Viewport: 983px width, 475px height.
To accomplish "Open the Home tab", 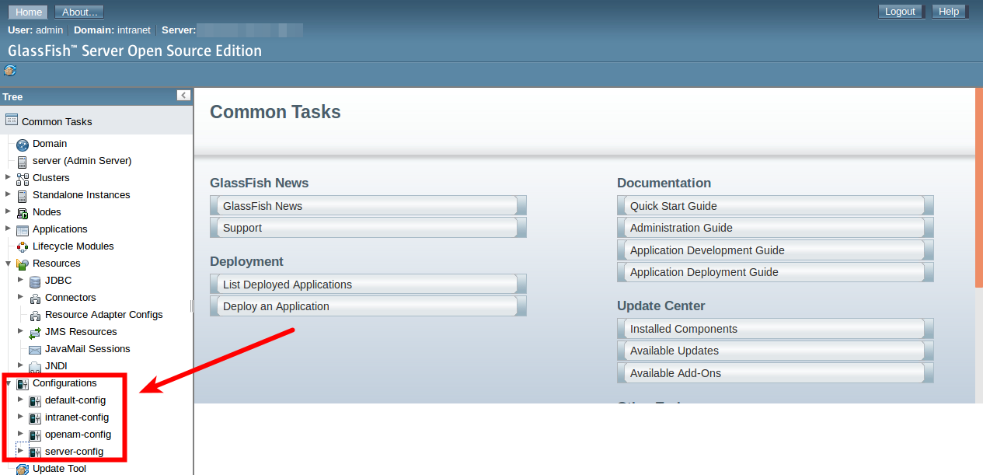I will [29, 12].
